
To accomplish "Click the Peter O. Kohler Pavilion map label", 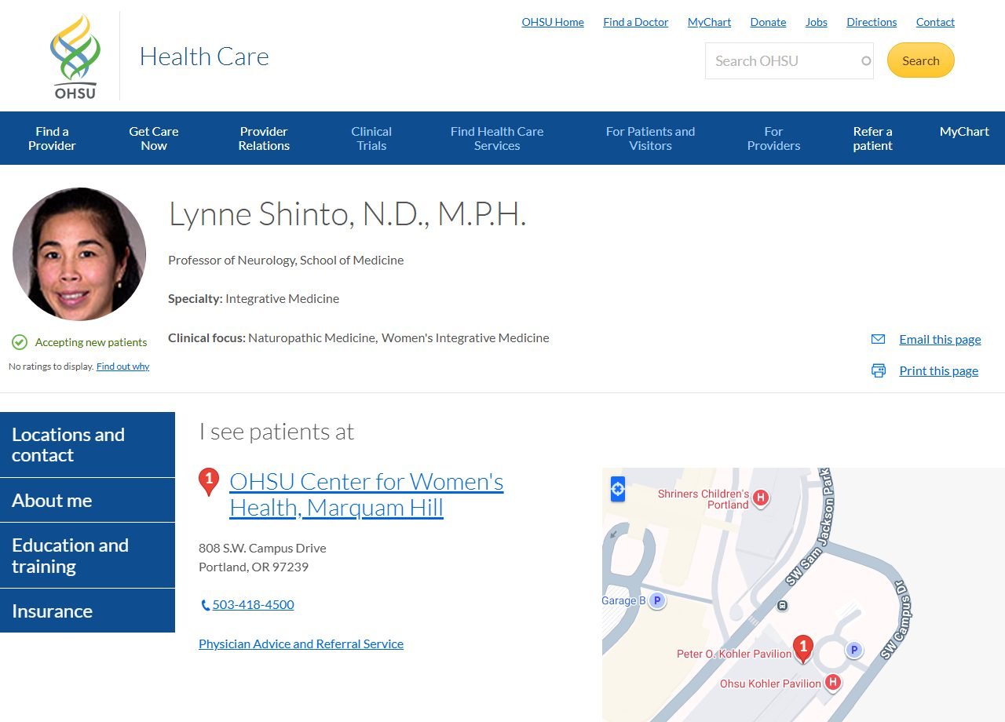I will (734, 654).
